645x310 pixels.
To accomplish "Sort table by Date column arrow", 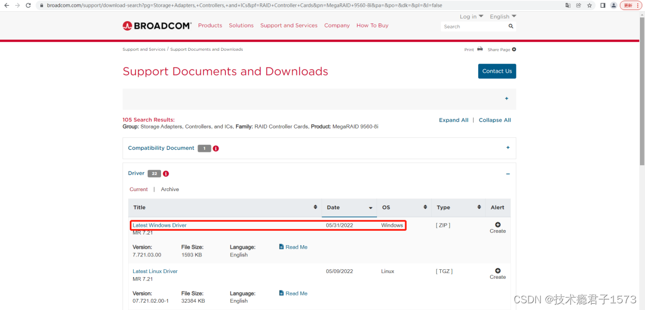I will pyautogui.click(x=371, y=208).
